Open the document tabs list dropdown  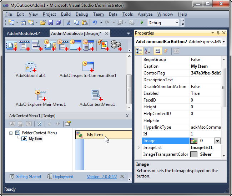pos(128,33)
